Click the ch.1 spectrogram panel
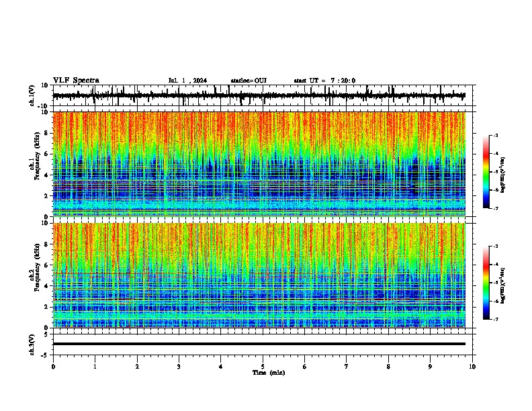Screen dimensions: 532x411 259,164
